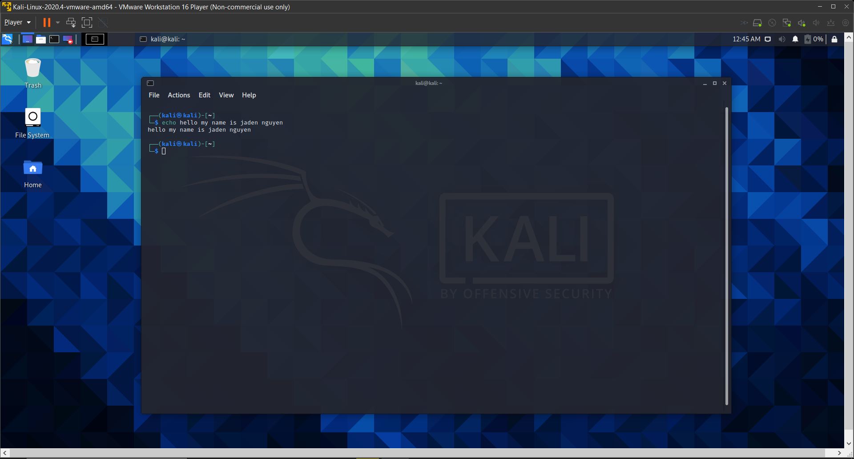Select the Trash desktop icon
Viewport: 854px width, 459px height.
pos(33,73)
